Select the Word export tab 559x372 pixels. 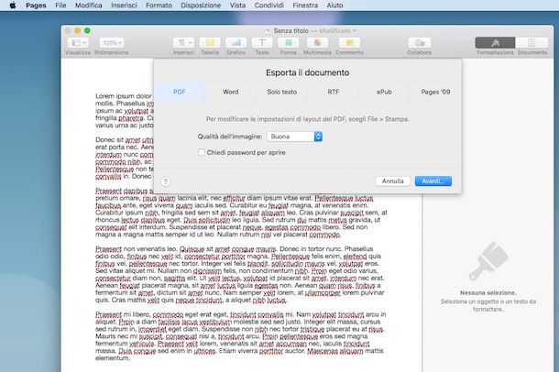[x=231, y=92]
